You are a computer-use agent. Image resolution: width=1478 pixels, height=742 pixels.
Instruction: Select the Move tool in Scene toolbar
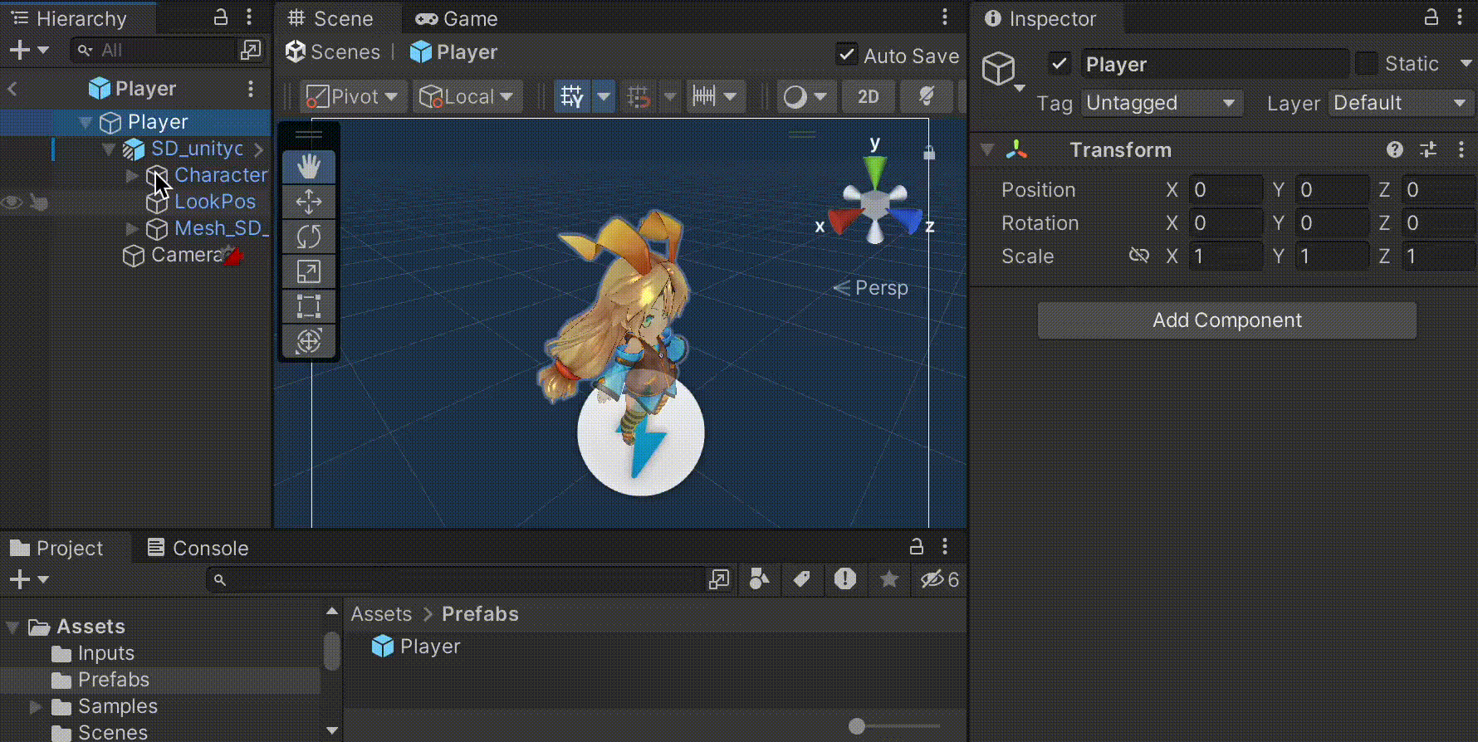tap(309, 202)
